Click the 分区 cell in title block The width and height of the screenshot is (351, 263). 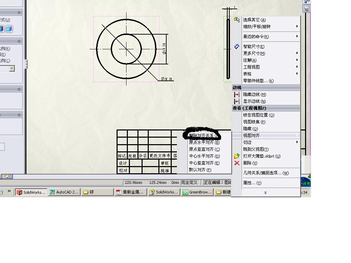point(143,156)
